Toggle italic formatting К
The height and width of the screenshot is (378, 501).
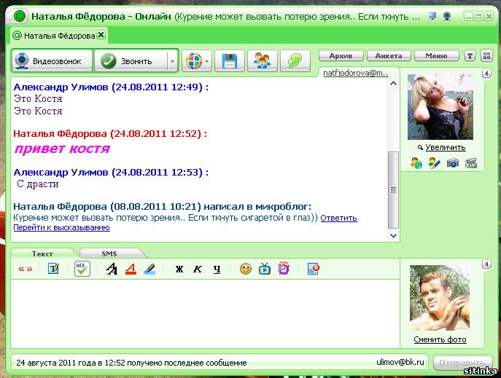pyautogui.click(x=198, y=269)
